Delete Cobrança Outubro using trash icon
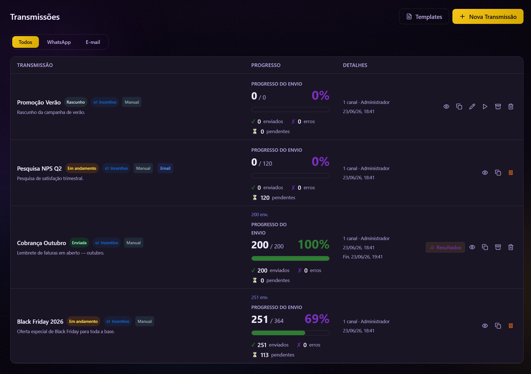The height and width of the screenshot is (374, 531). pyautogui.click(x=511, y=247)
